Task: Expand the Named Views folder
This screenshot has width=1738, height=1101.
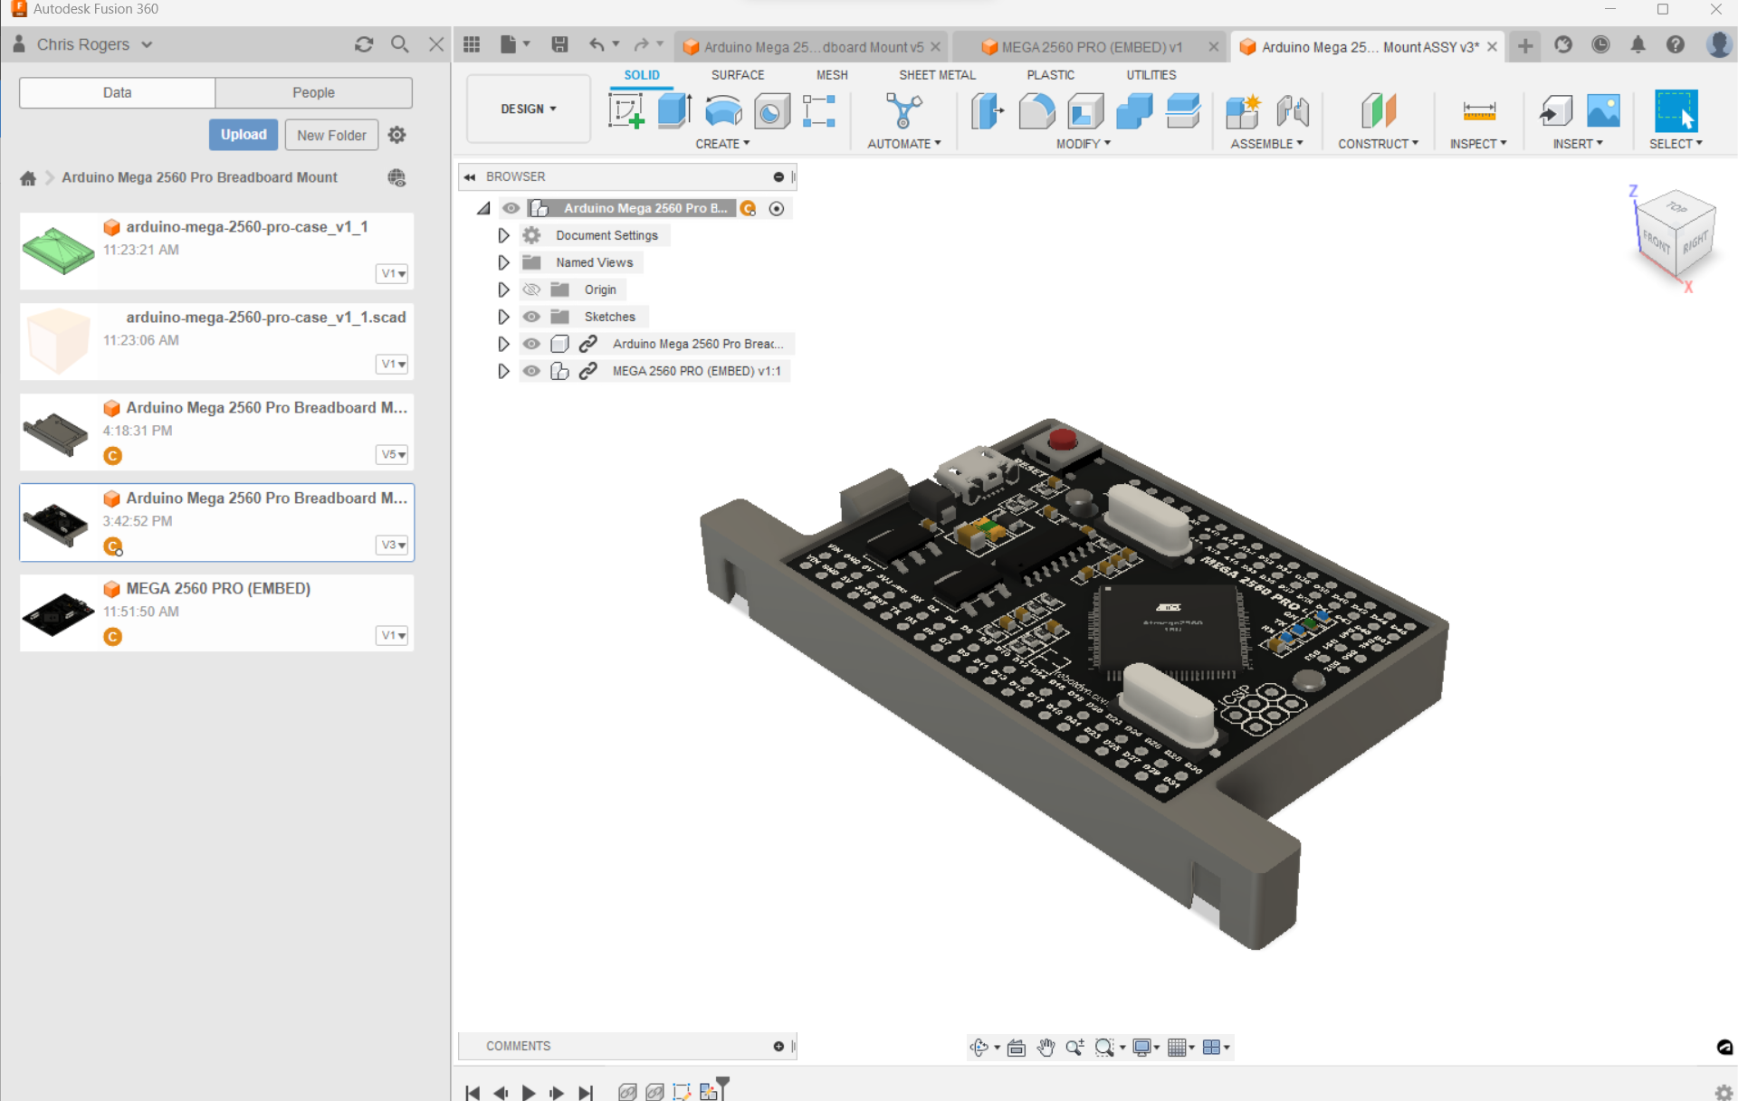Action: pyautogui.click(x=503, y=261)
